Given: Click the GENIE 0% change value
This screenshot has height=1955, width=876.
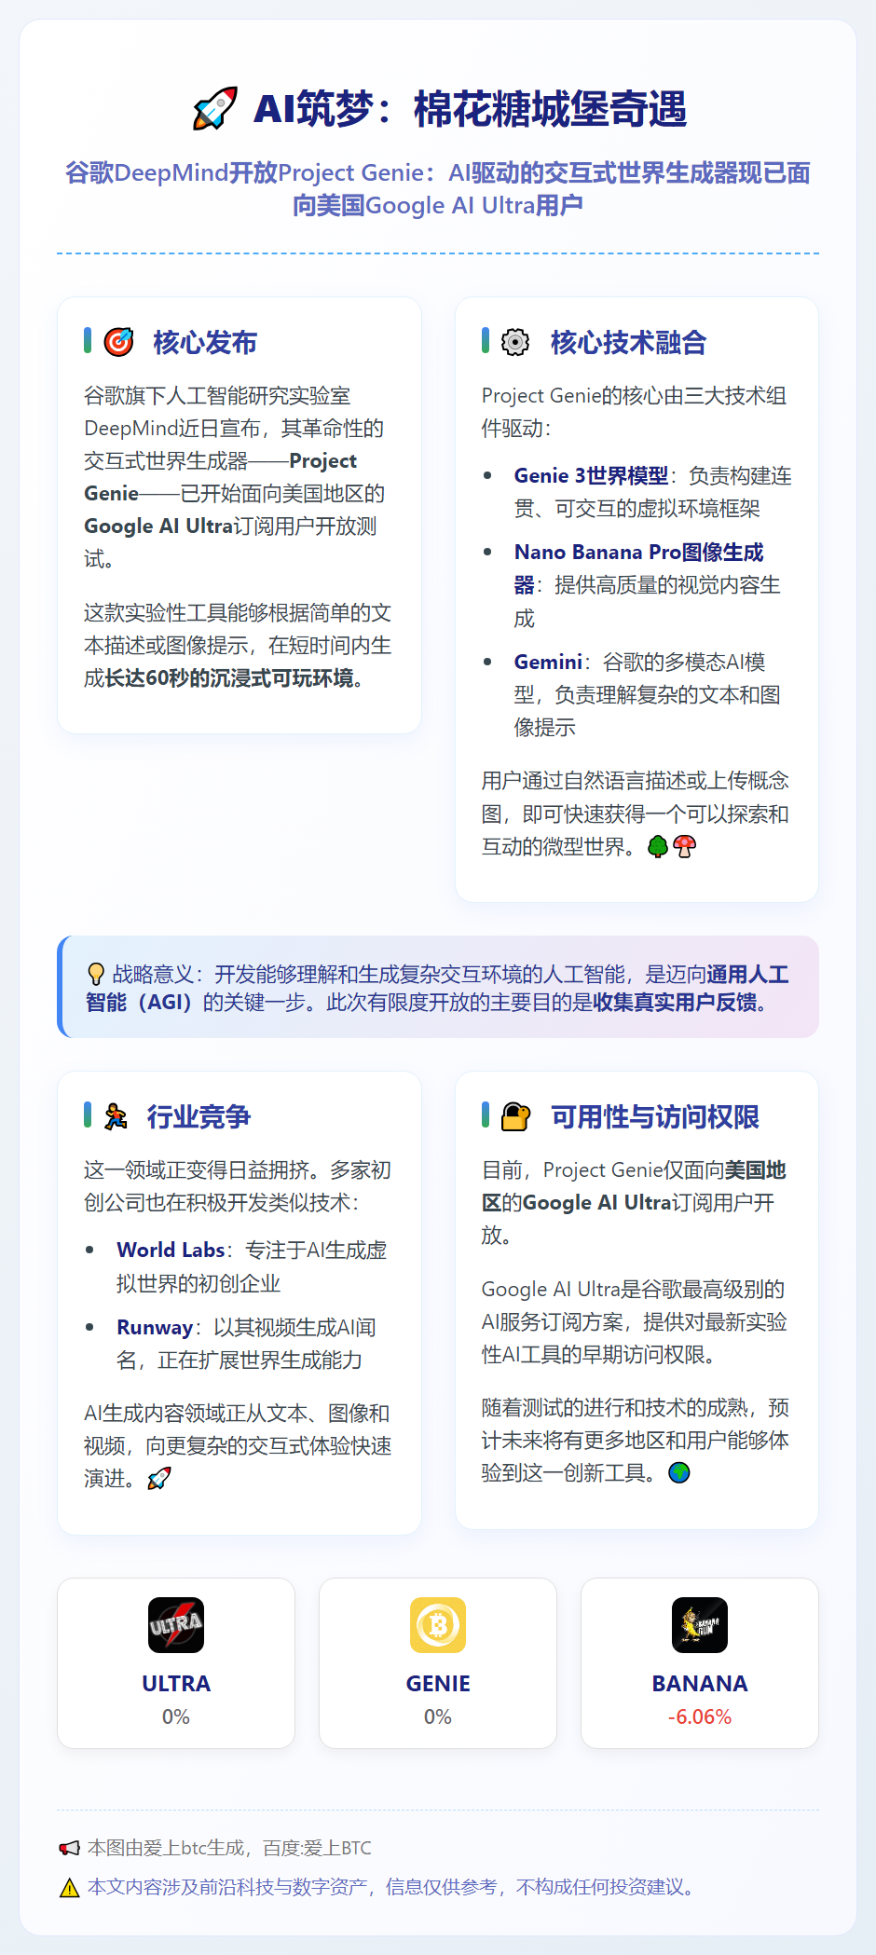Looking at the screenshot, I should point(438,1716).
